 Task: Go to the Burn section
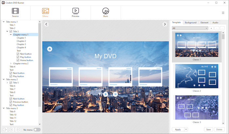click(106, 12)
